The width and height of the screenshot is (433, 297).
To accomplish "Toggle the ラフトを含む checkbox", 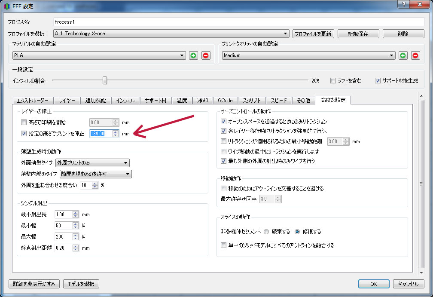I will pos(333,80).
